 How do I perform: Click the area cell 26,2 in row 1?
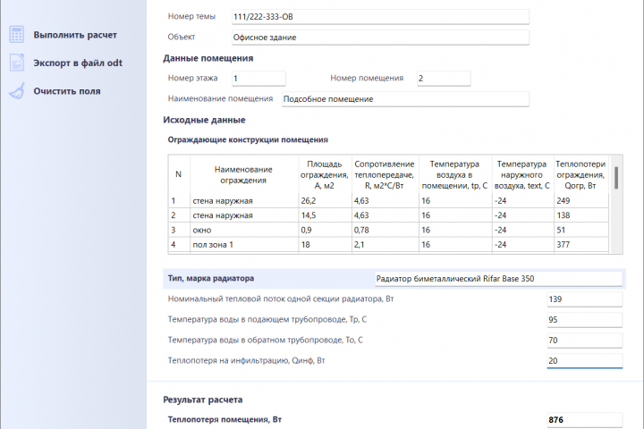(326, 201)
